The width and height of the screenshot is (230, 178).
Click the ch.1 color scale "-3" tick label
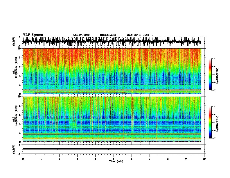coord(214,59)
